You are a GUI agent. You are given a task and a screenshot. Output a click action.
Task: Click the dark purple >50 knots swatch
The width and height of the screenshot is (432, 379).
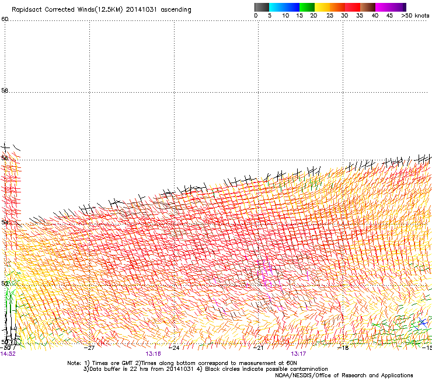click(x=405, y=7)
